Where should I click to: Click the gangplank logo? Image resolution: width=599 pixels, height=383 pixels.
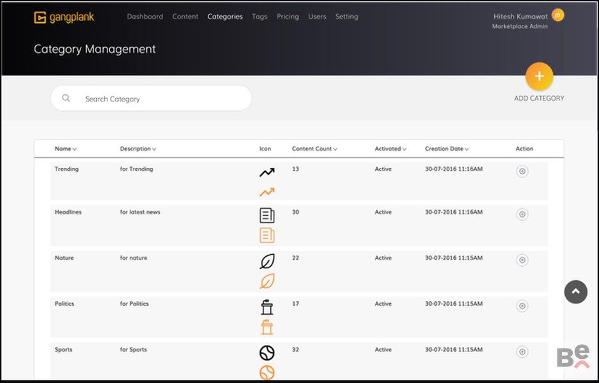[64, 17]
